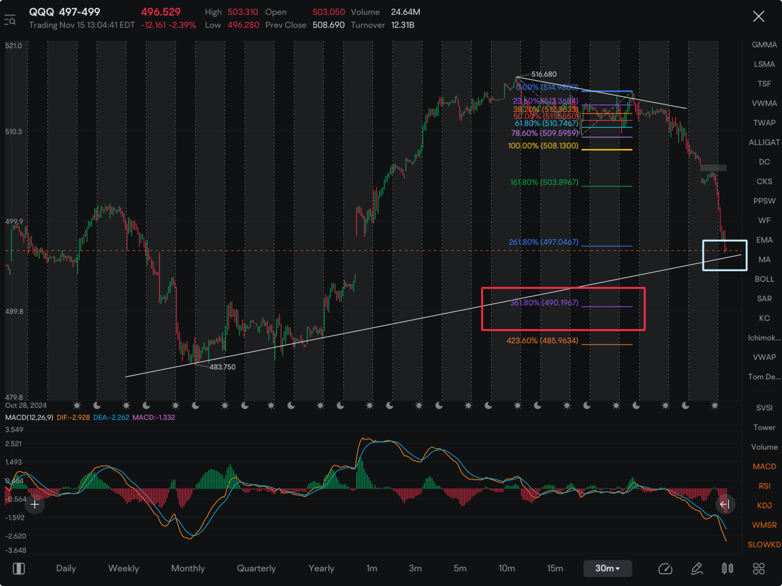
Task: Jump to latest candle arrow button
Action: point(725,504)
